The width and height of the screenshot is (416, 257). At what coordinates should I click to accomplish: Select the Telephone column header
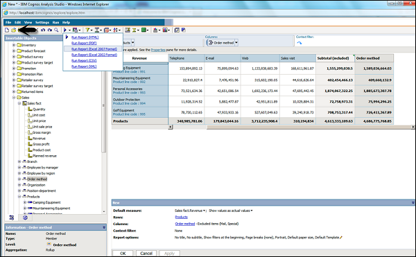(x=186, y=58)
